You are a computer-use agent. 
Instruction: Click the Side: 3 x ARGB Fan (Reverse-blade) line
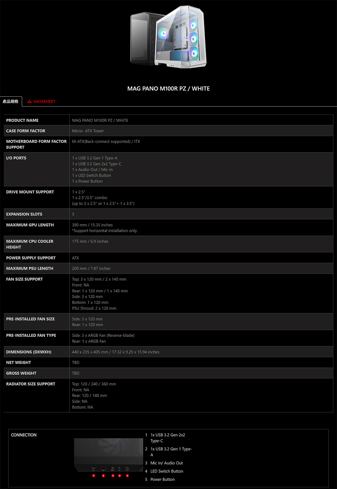(x=103, y=335)
